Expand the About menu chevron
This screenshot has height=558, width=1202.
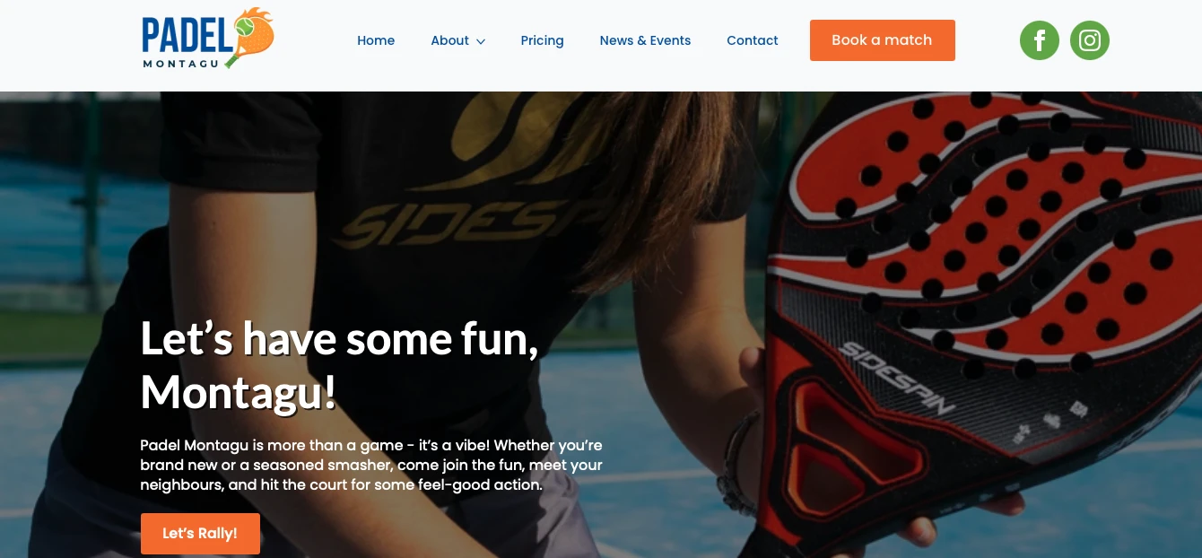[481, 41]
